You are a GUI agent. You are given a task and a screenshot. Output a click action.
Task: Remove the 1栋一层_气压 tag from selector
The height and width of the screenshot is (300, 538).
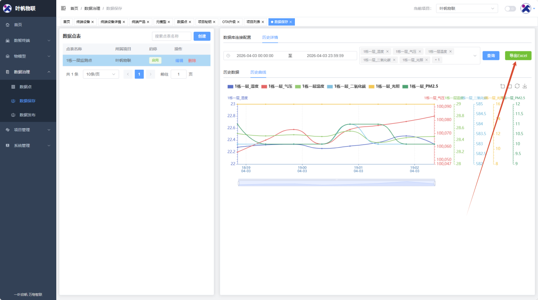coord(420,52)
